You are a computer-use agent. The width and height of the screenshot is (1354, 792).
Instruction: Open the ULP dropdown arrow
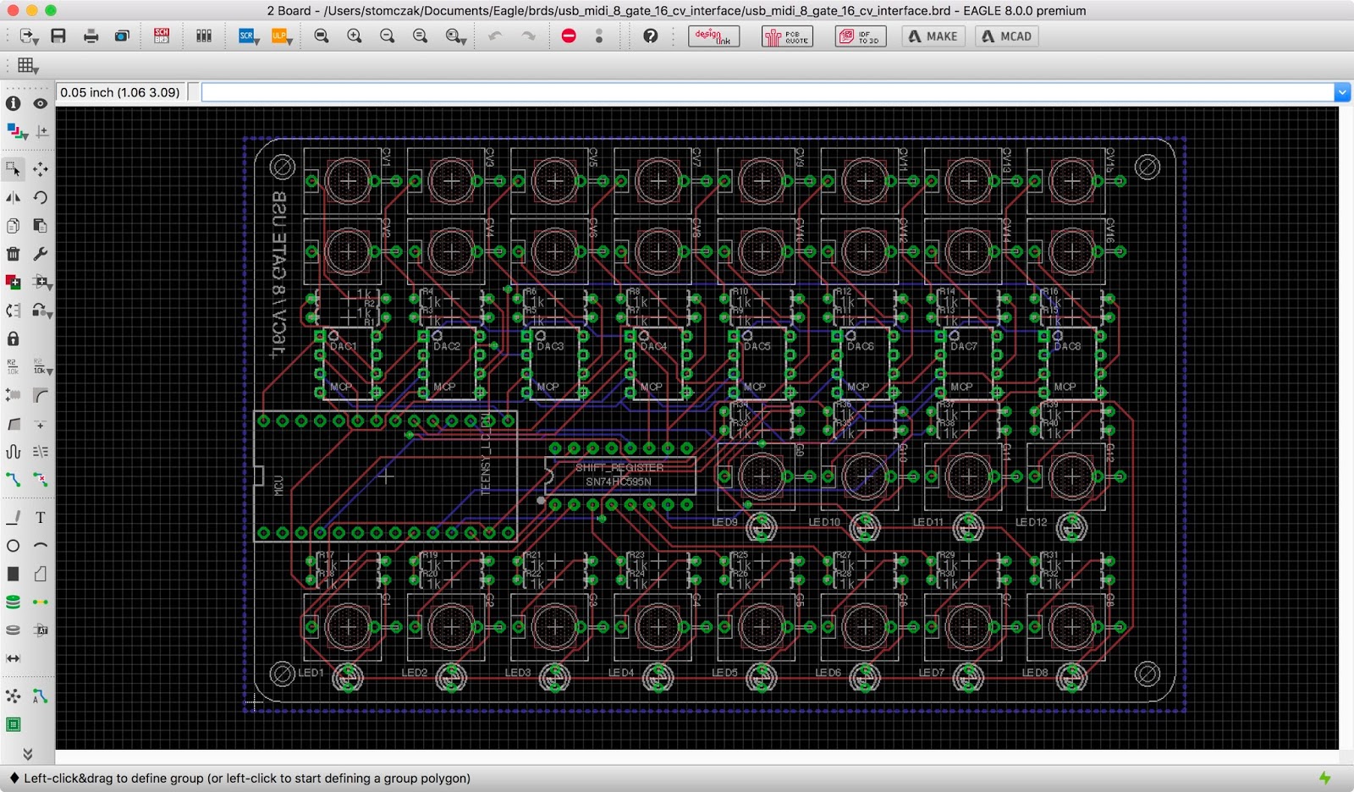coord(289,41)
